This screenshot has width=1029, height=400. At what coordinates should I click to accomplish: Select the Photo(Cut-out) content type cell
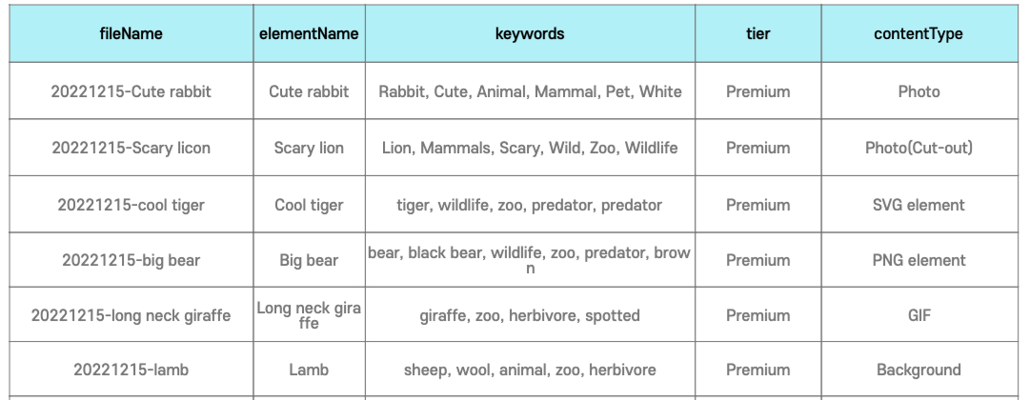pyautogui.click(x=918, y=148)
